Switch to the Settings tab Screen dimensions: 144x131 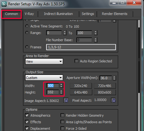[x=88, y=14]
